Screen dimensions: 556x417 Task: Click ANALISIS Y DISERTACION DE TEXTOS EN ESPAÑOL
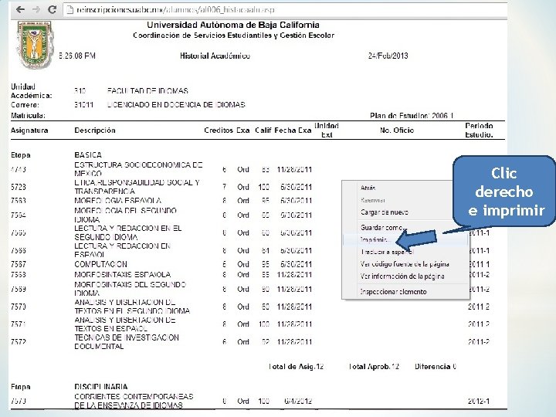point(125,324)
